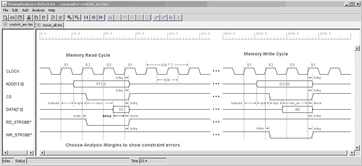
Task: Increase the font size icon
Action: pyautogui.click(x=156, y=18)
